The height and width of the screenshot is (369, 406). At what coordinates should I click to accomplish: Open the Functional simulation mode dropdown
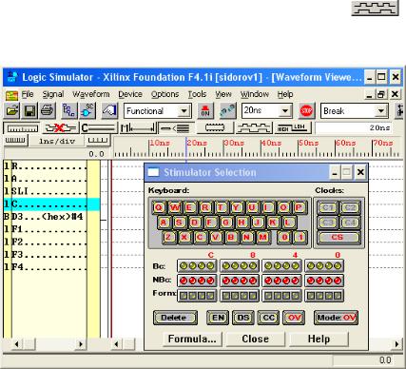tap(184, 111)
